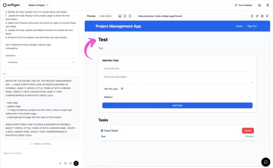This screenshot has width=273, height=168.
Task: Click the textarea resize grip corner
Action: (251, 82)
